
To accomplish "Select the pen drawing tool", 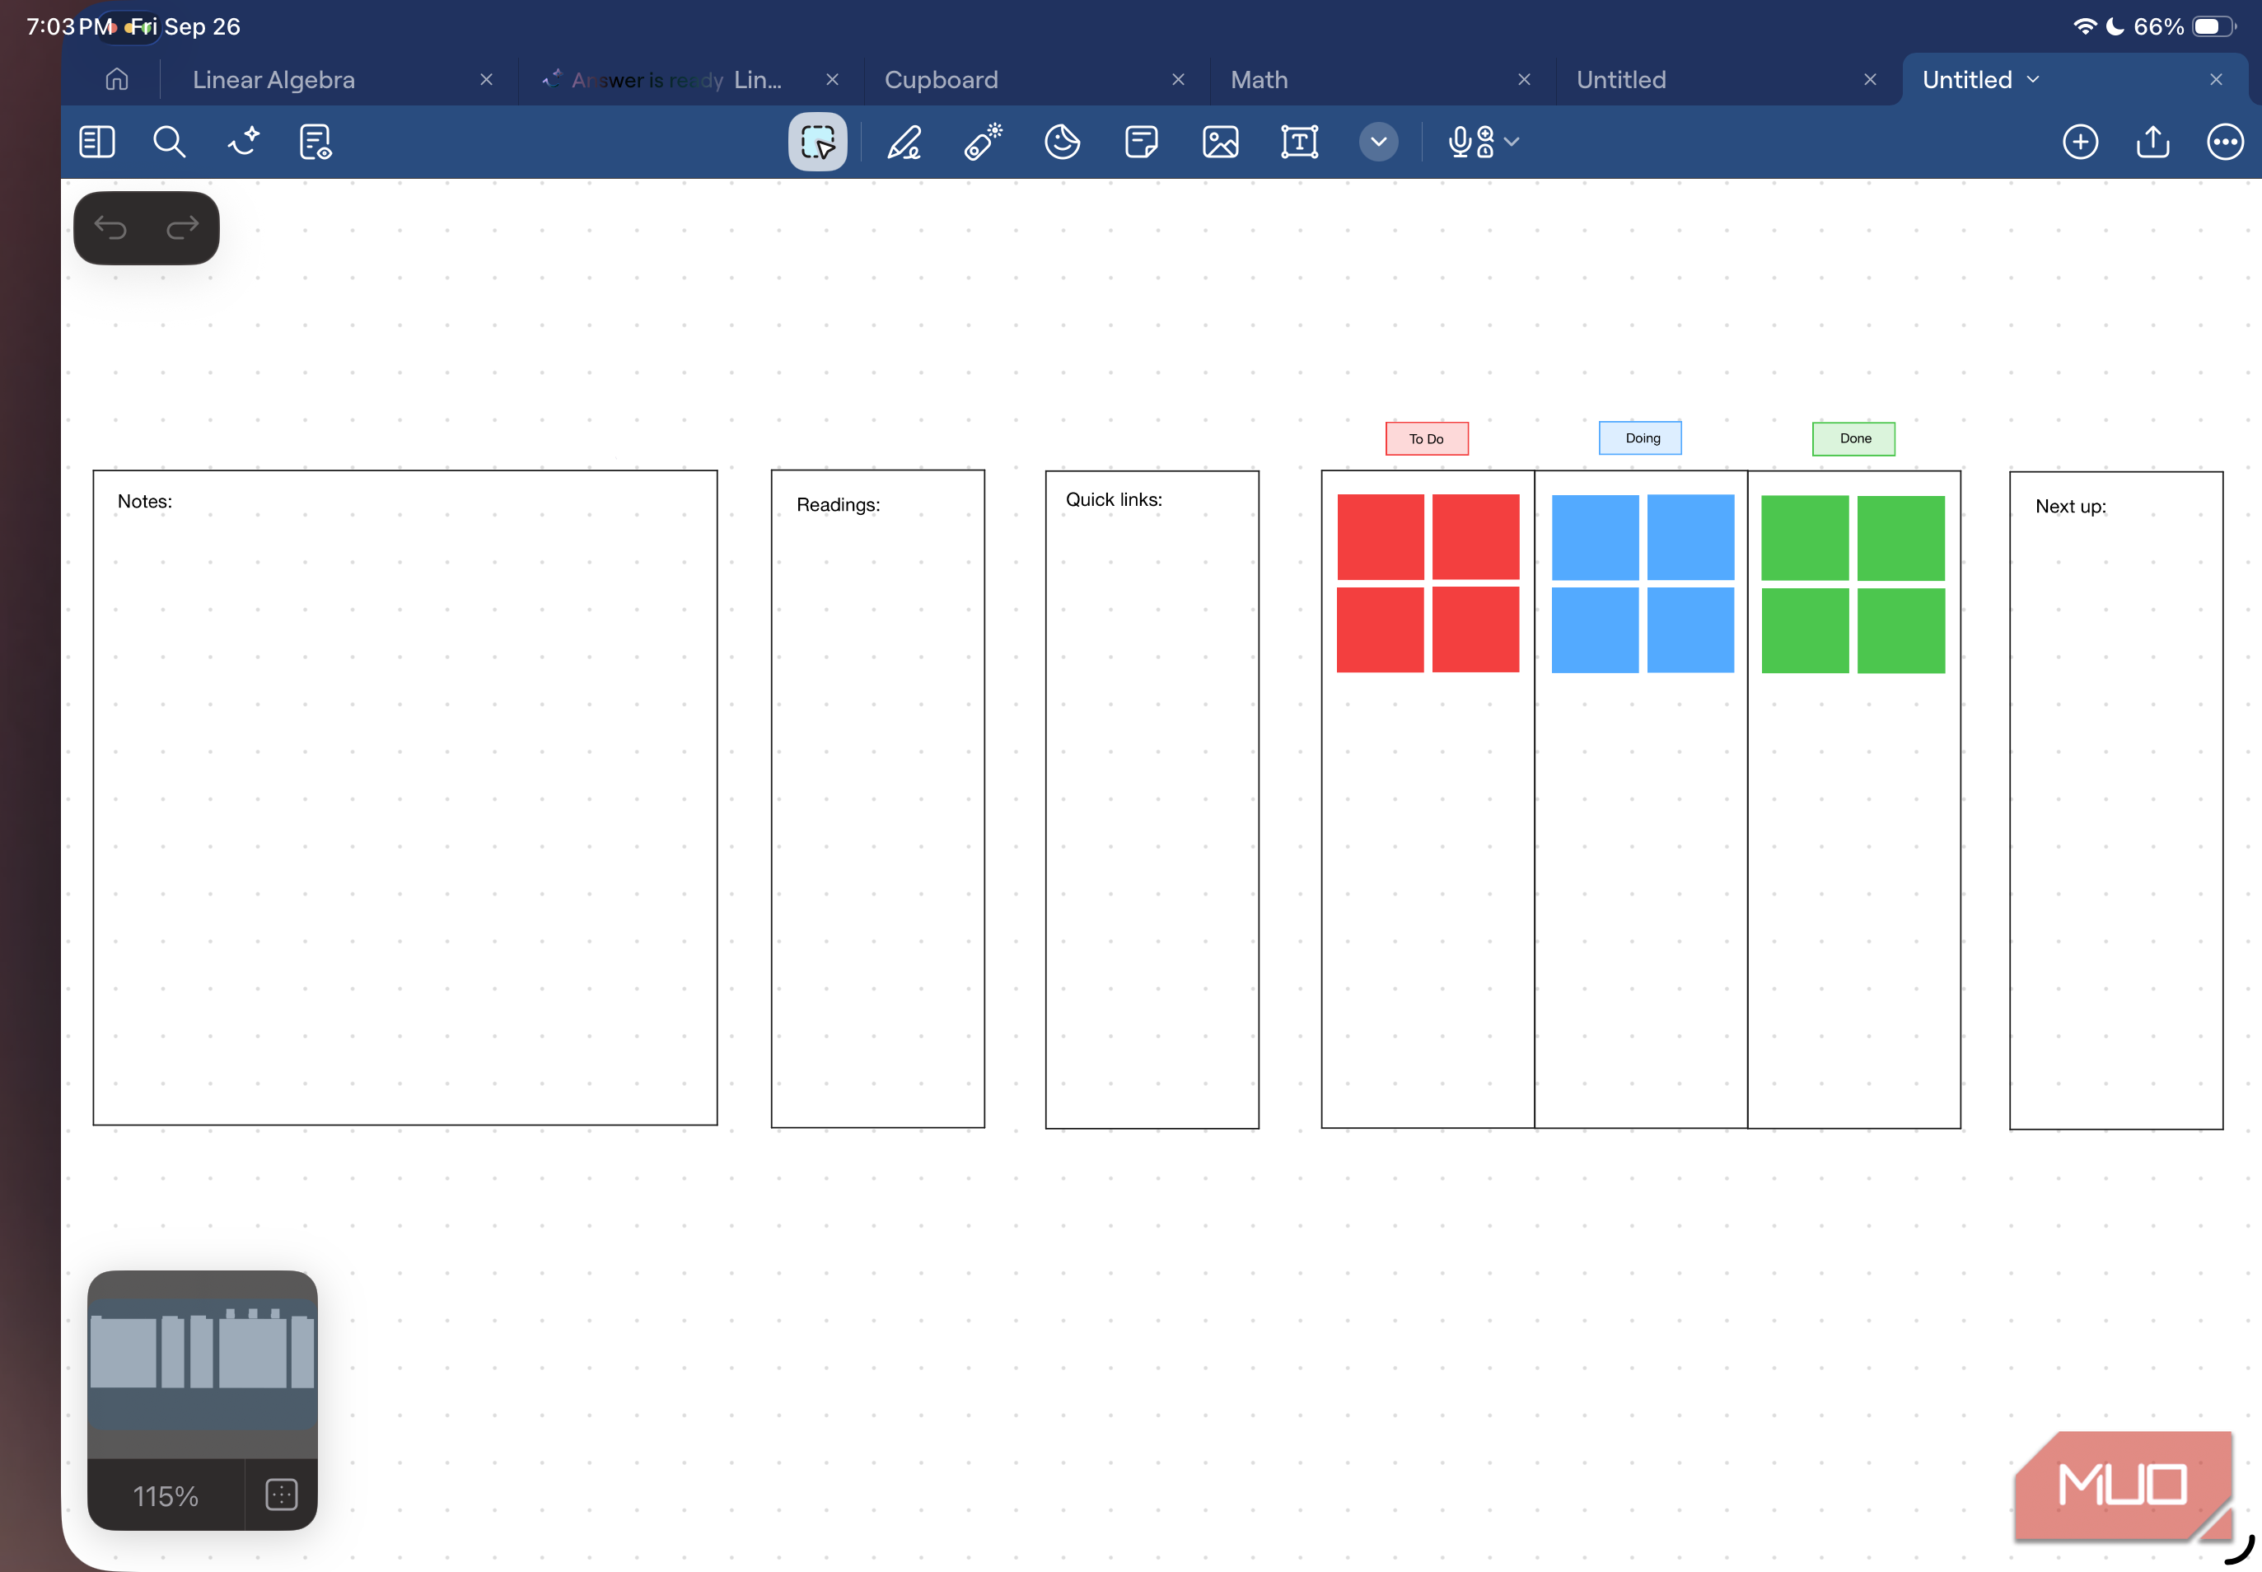I will click(x=904, y=142).
